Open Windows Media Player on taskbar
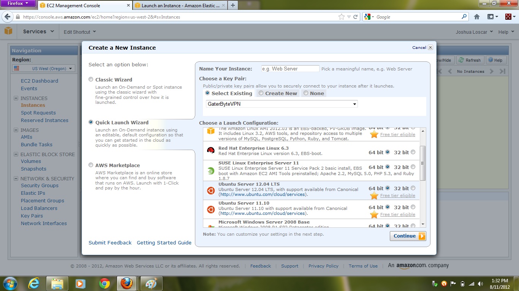Image resolution: width=519 pixels, height=291 pixels. click(81, 283)
